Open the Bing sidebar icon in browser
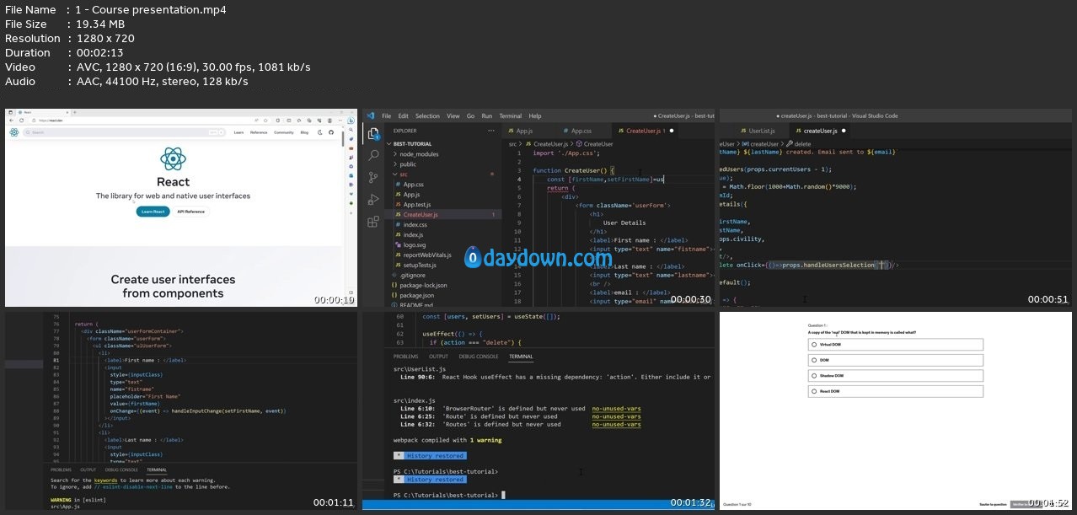 tap(351, 121)
